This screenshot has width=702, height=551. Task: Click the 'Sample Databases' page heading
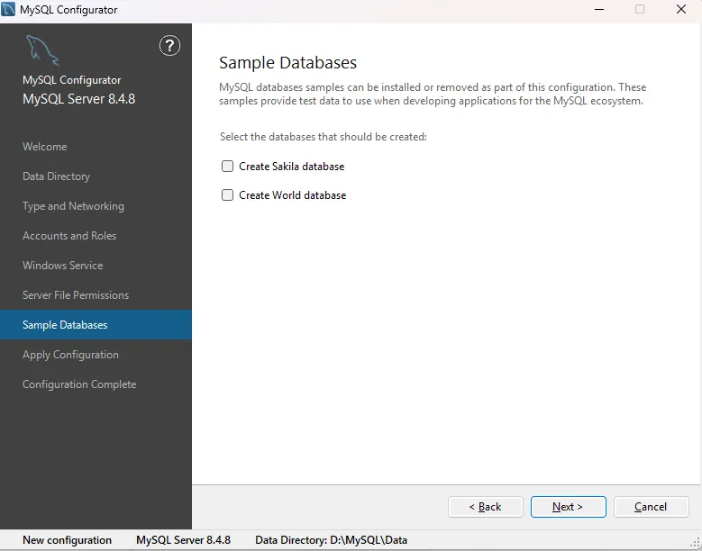(287, 63)
